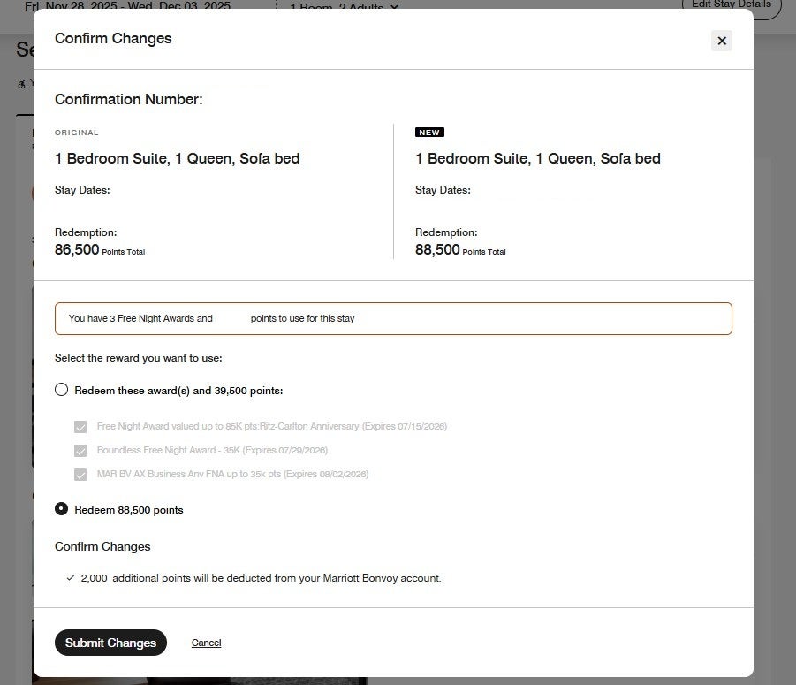The height and width of the screenshot is (685, 796).
Task: Click the checkmark beside the 2,000 points note
Action: [70, 578]
